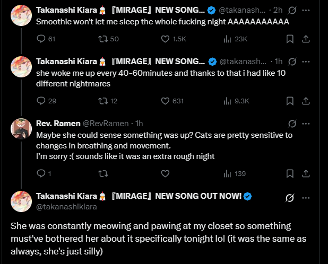The width and height of the screenshot is (328, 264).
Task: Like the tweet with 1.5K likes
Action: (x=165, y=39)
